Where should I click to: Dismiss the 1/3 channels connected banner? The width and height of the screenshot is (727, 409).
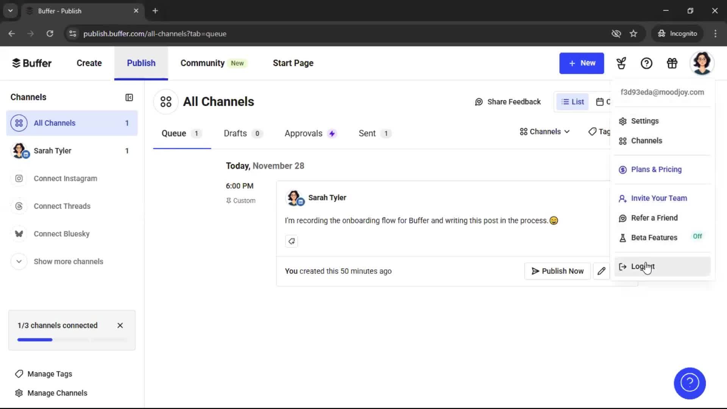pyautogui.click(x=120, y=325)
